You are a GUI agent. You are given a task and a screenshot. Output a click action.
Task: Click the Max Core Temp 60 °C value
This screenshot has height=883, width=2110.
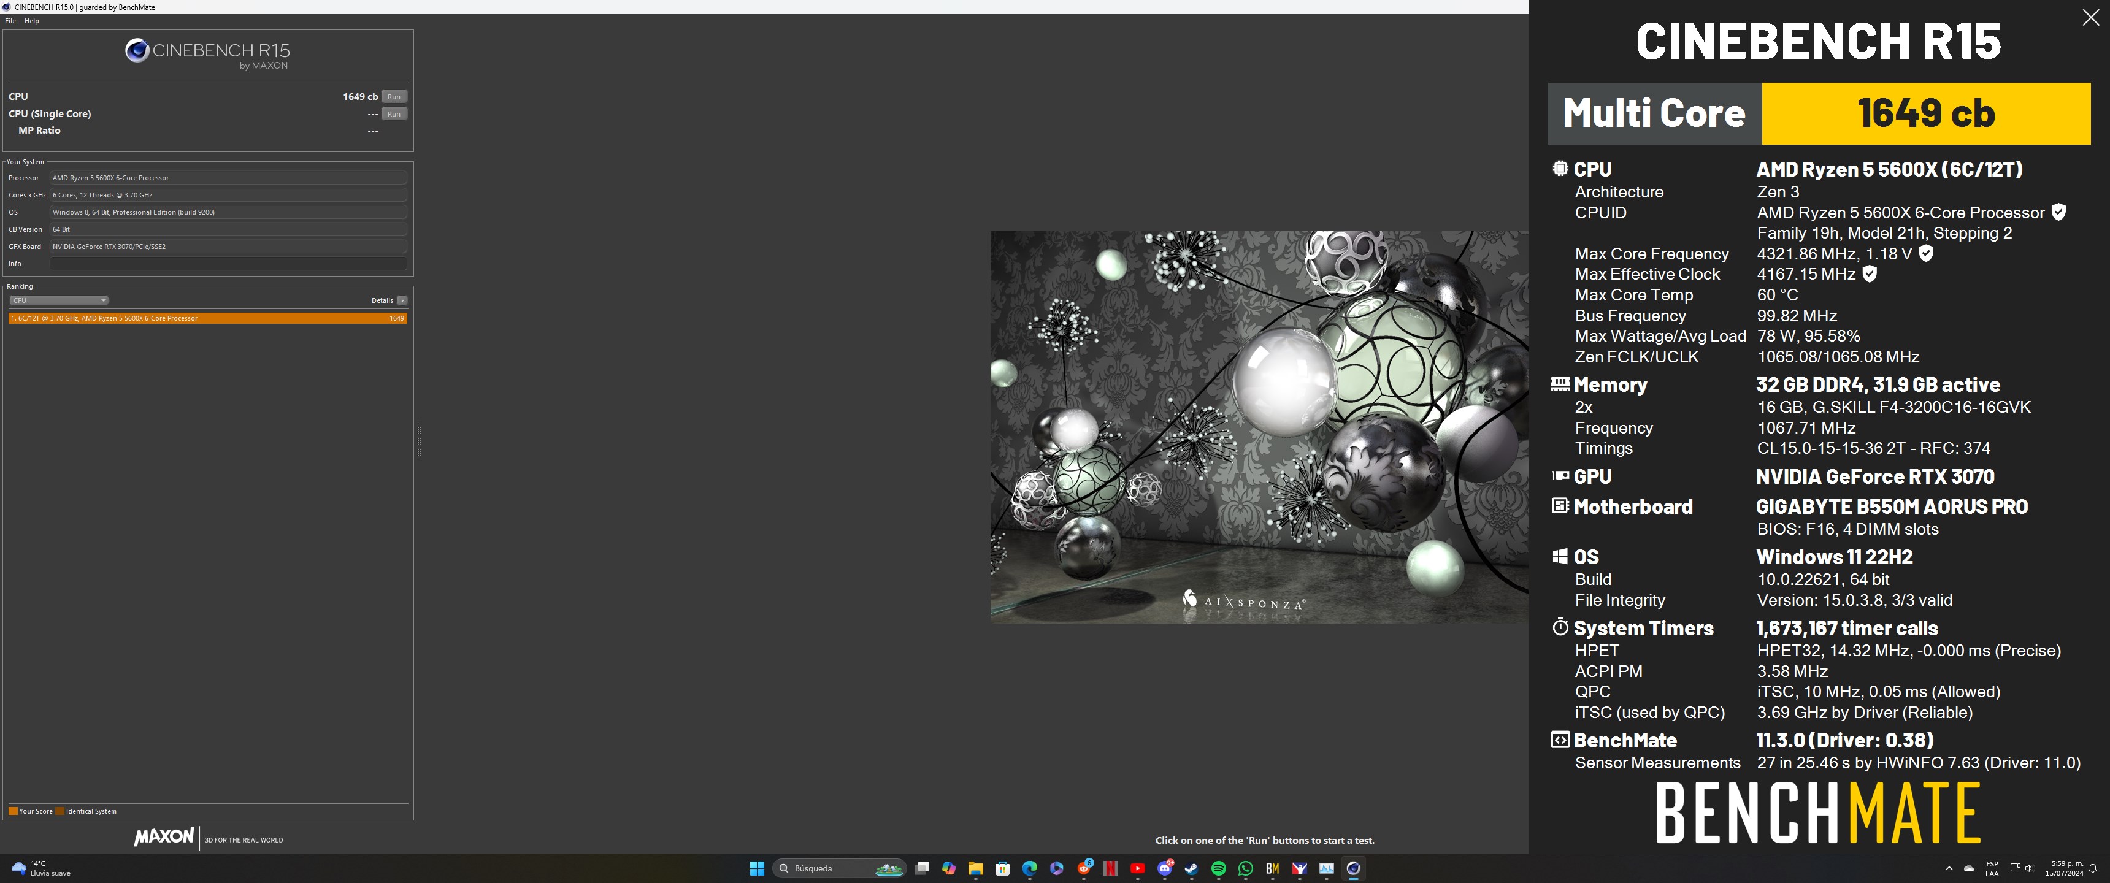(x=1778, y=295)
